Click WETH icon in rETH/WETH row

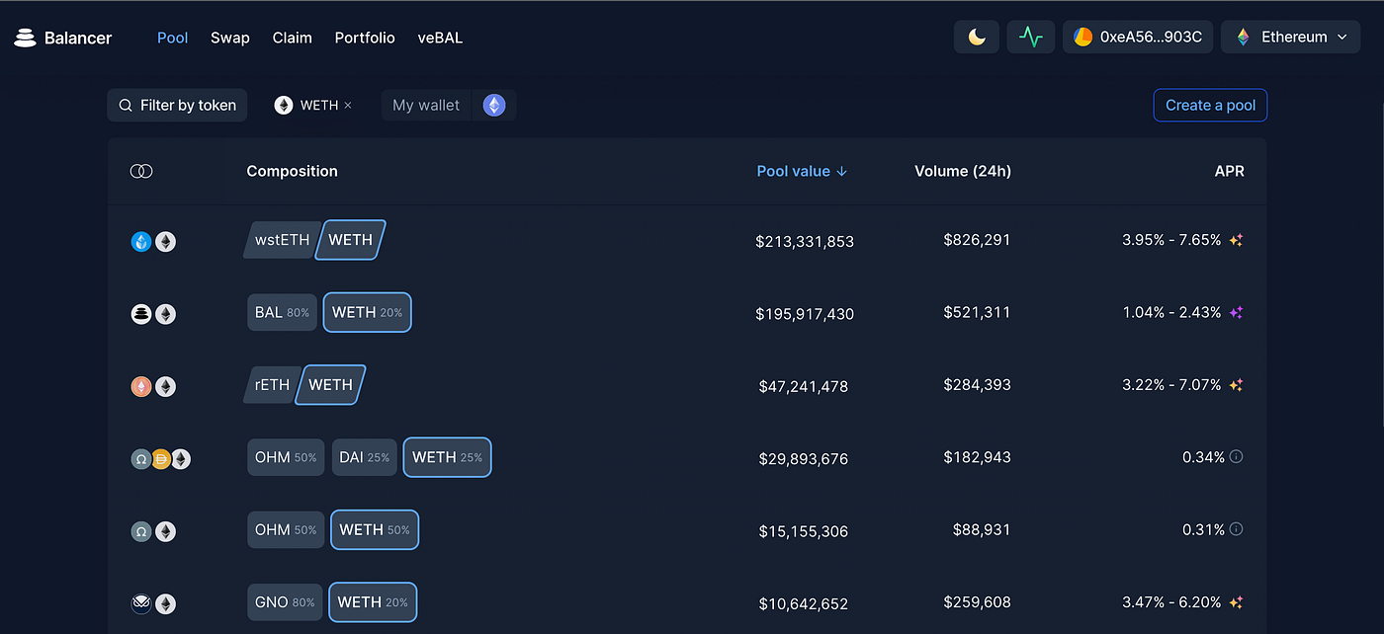click(x=166, y=386)
